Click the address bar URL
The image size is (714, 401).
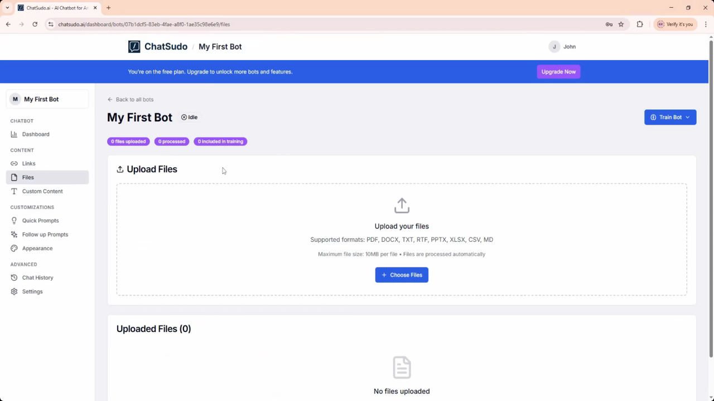tap(144, 25)
